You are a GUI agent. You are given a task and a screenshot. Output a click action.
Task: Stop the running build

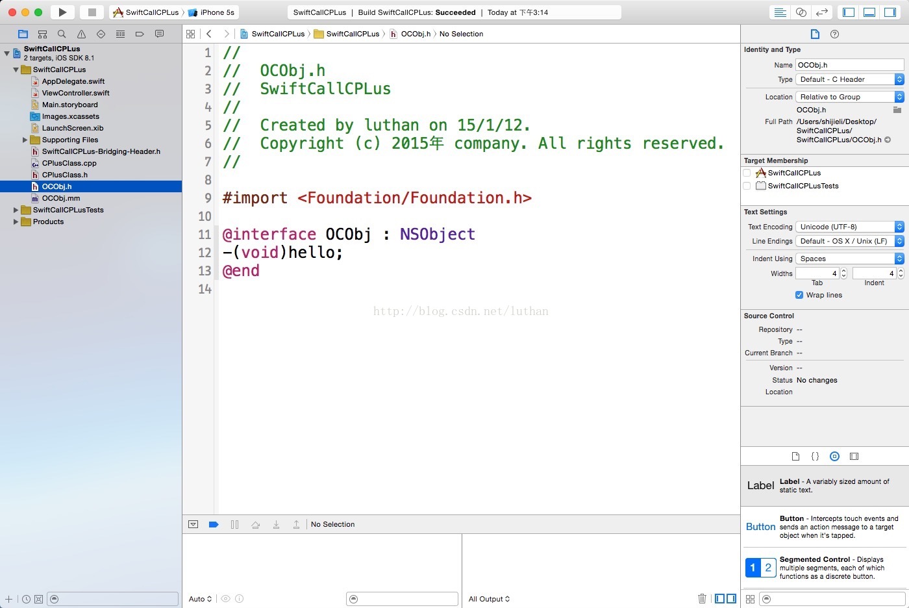(92, 12)
